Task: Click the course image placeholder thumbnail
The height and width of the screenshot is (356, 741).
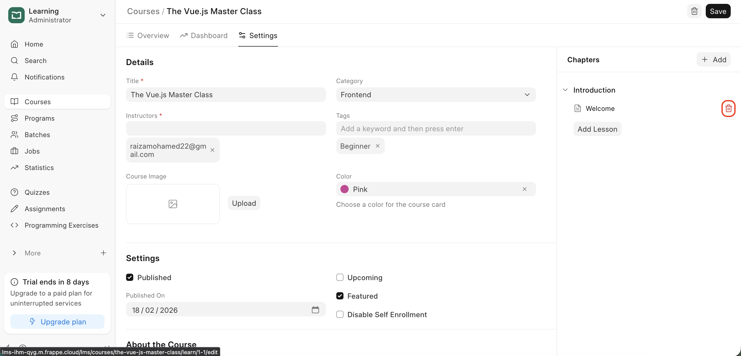Action: pos(173,204)
